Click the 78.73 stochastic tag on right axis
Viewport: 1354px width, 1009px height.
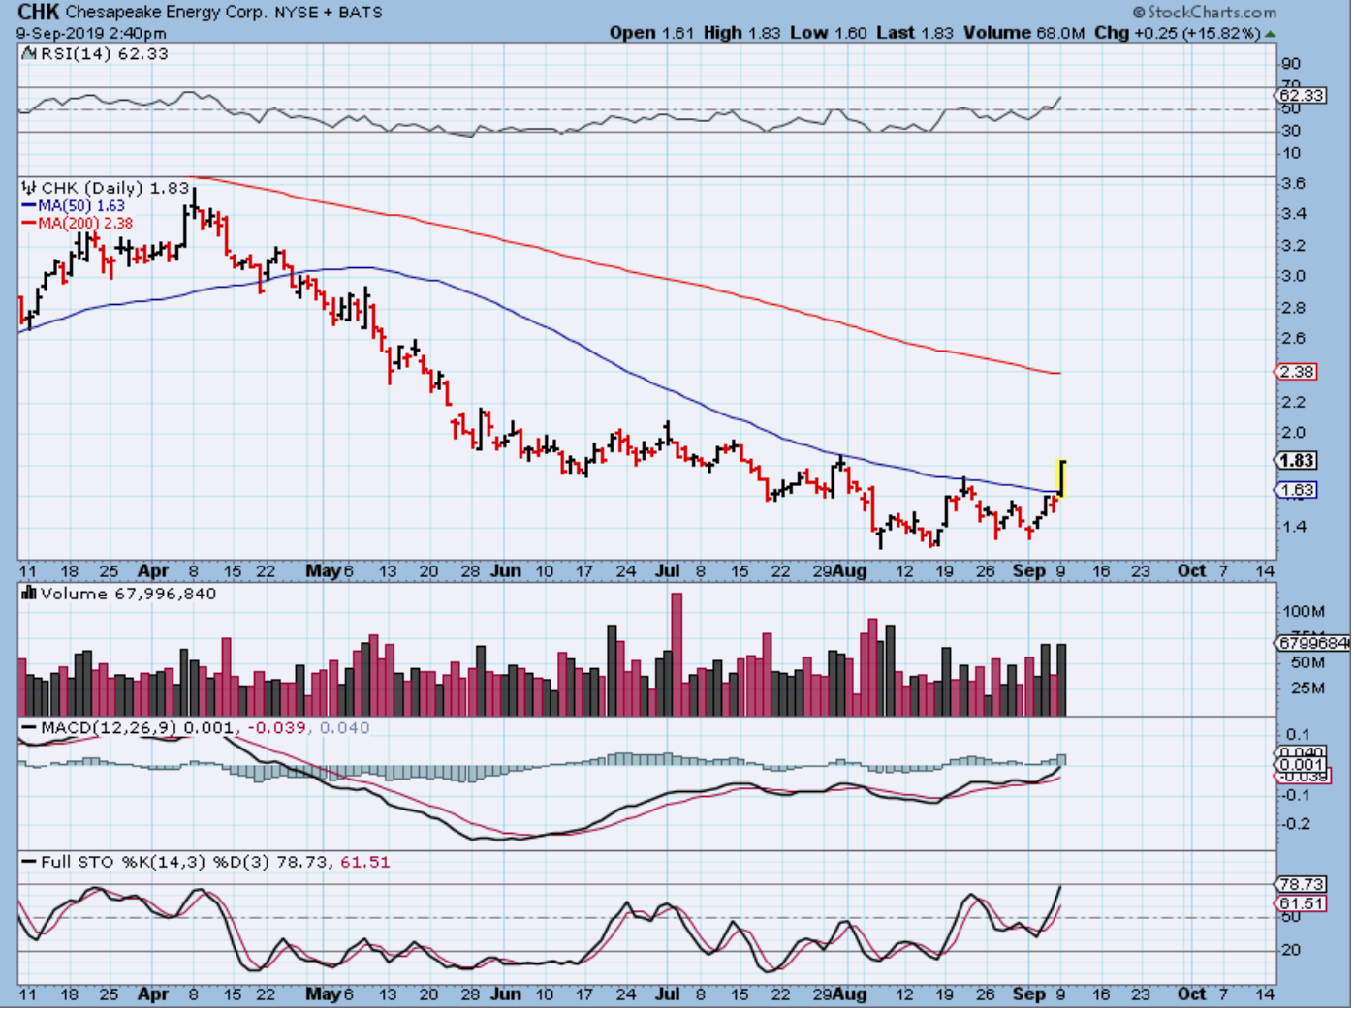point(1301,884)
